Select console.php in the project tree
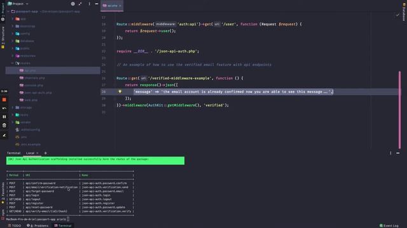This screenshot has height=228, width=407. (34, 85)
